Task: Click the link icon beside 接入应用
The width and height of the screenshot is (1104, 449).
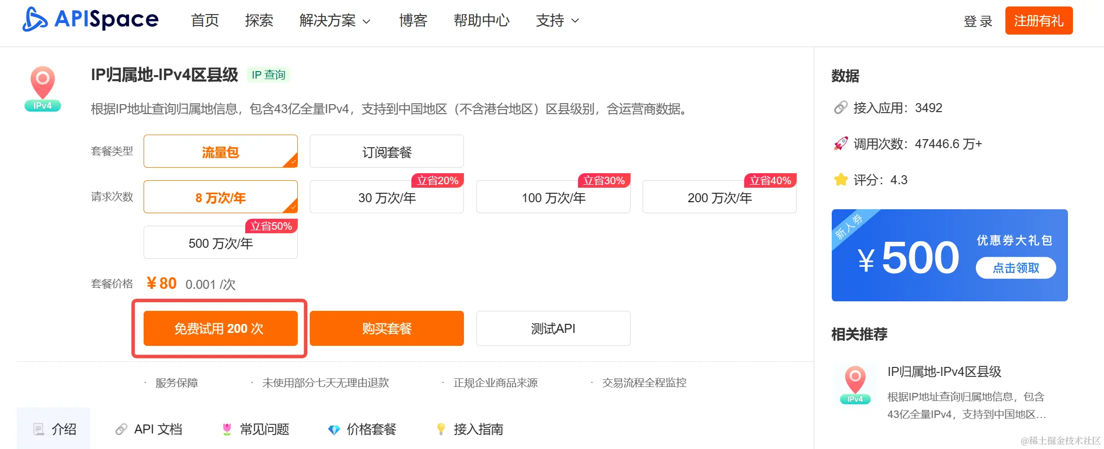Action: (841, 108)
